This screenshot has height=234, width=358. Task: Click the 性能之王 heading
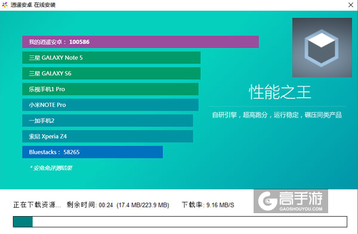280,92
